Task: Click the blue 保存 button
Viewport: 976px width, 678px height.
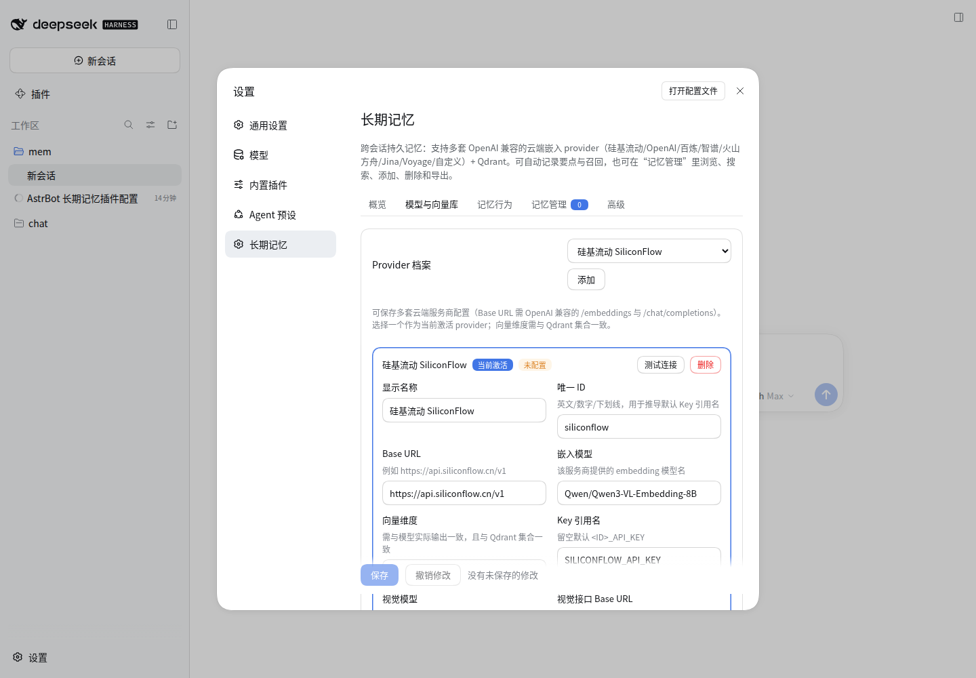Action: click(x=380, y=575)
